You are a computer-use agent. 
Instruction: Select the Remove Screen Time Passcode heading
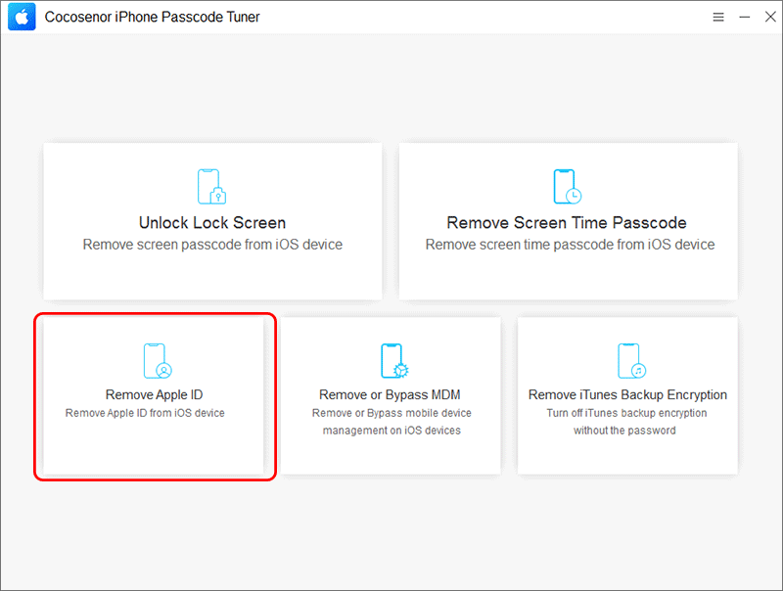click(x=567, y=223)
